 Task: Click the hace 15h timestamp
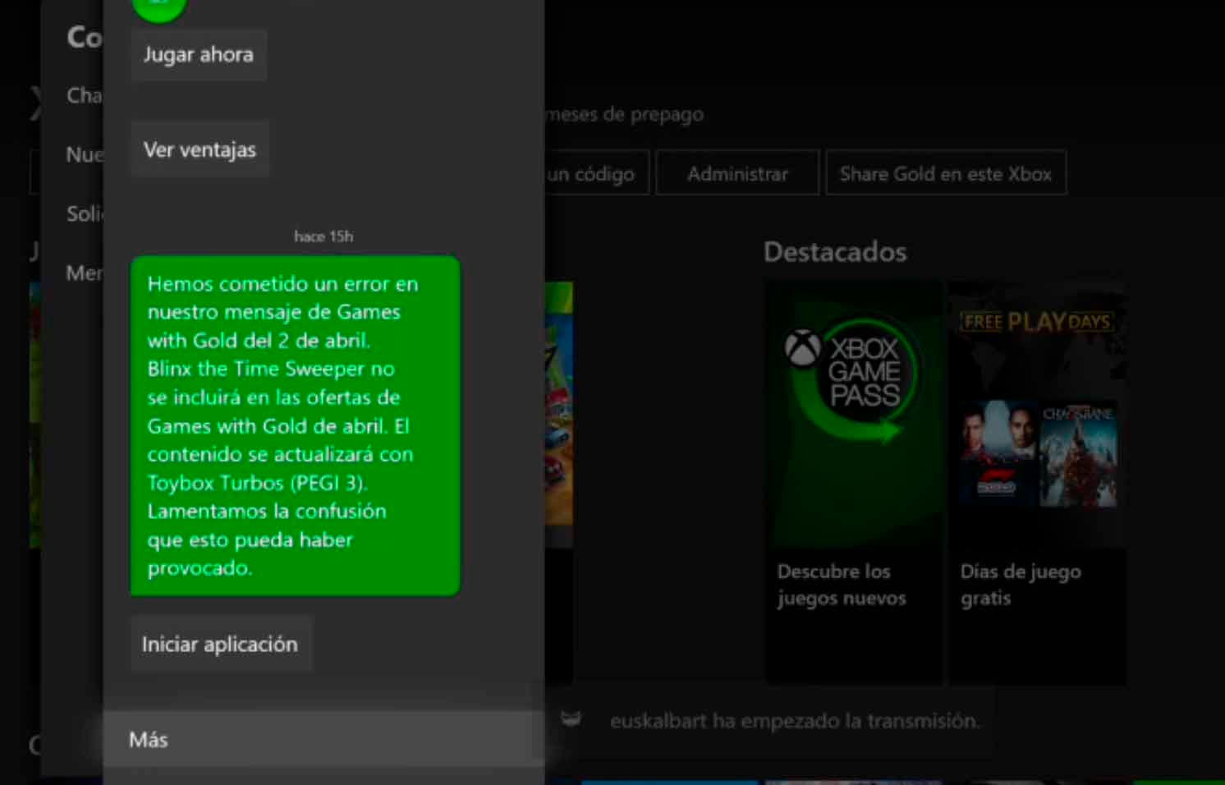coord(323,236)
